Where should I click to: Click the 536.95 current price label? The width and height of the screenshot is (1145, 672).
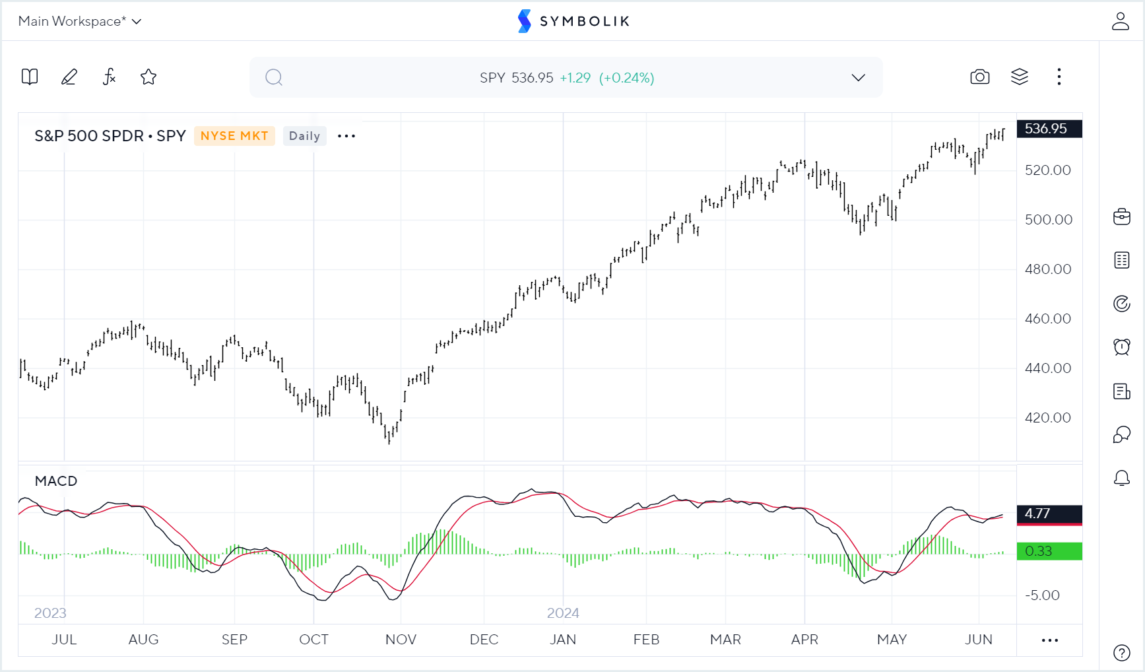1049,129
